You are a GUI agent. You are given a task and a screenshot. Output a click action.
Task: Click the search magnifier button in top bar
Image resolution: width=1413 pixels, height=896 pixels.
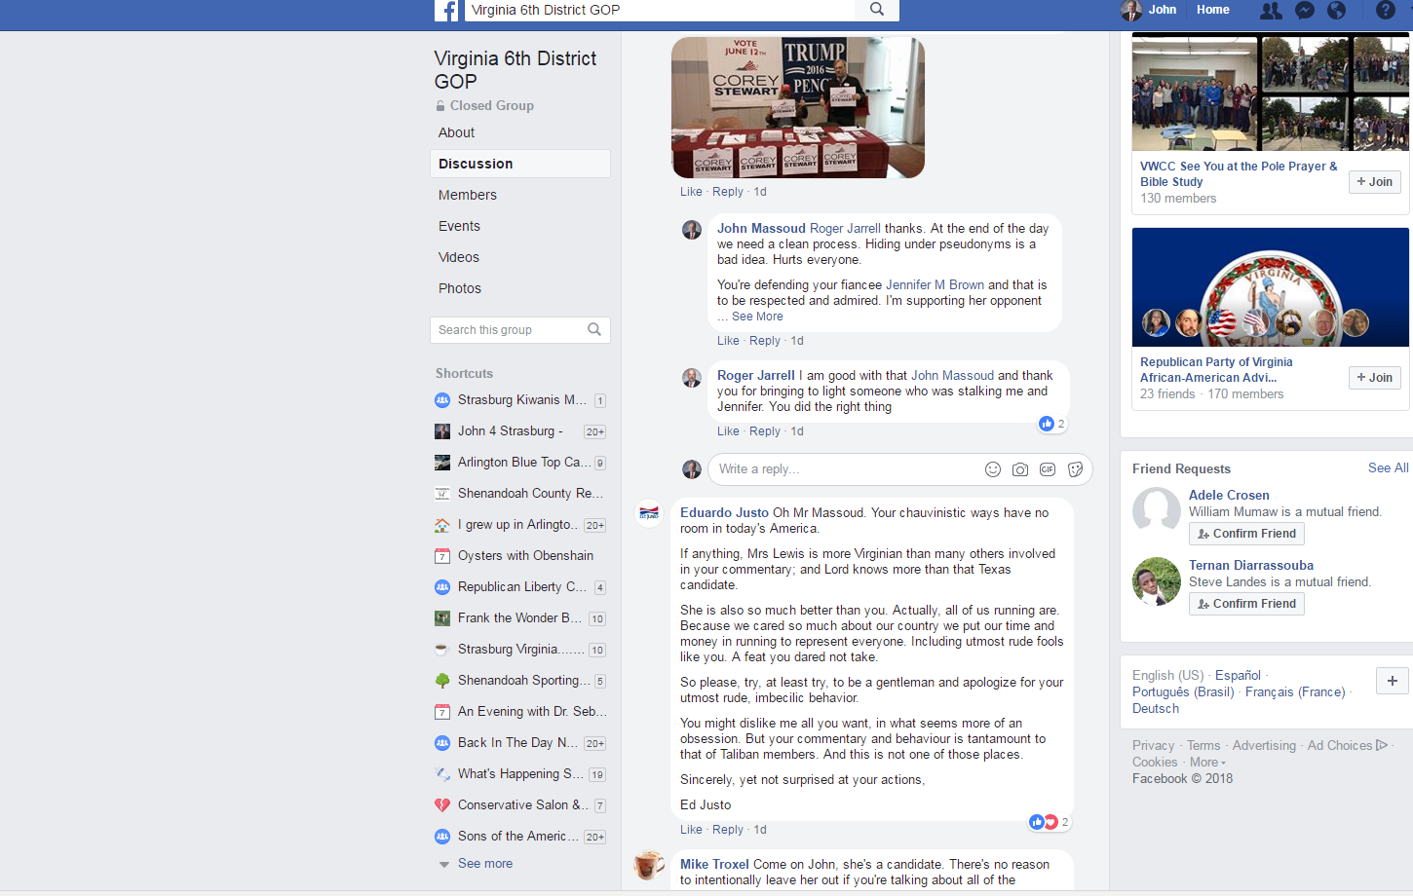pyautogui.click(x=877, y=10)
